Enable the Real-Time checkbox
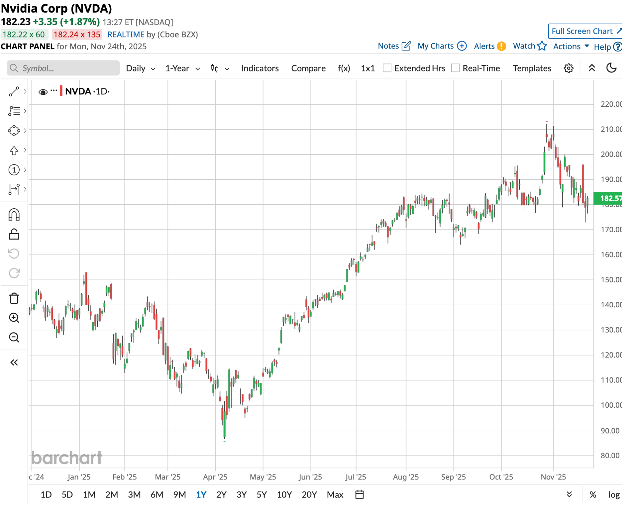Screen dimensions: 628x508 [455, 68]
